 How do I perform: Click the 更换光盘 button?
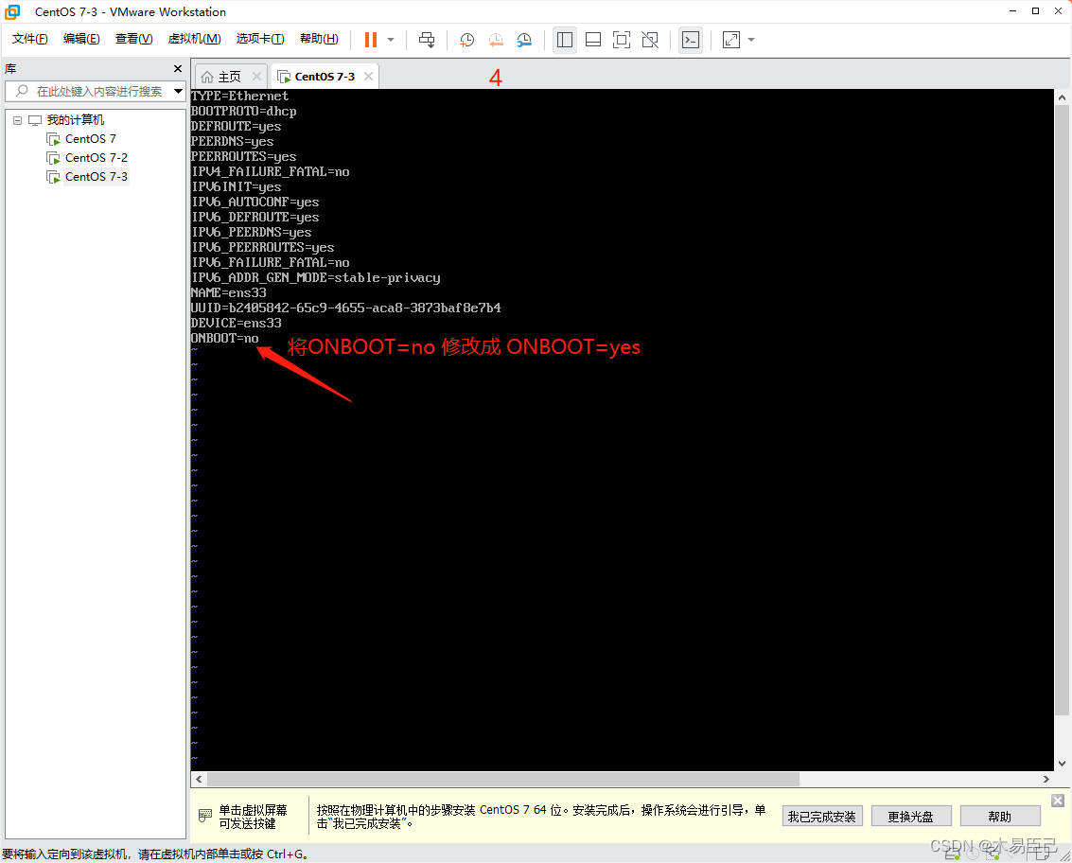click(x=910, y=817)
